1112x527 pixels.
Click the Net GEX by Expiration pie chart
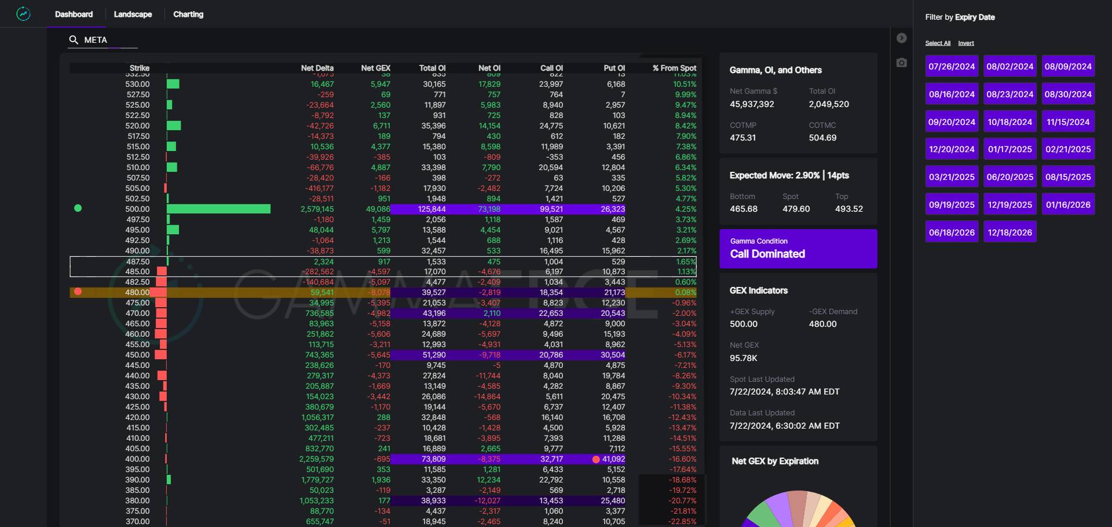coord(798,508)
